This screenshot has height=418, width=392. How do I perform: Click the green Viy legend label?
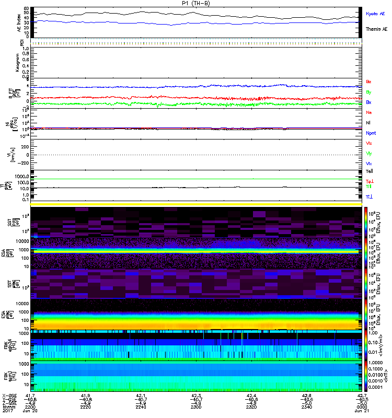[x=368, y=154]
